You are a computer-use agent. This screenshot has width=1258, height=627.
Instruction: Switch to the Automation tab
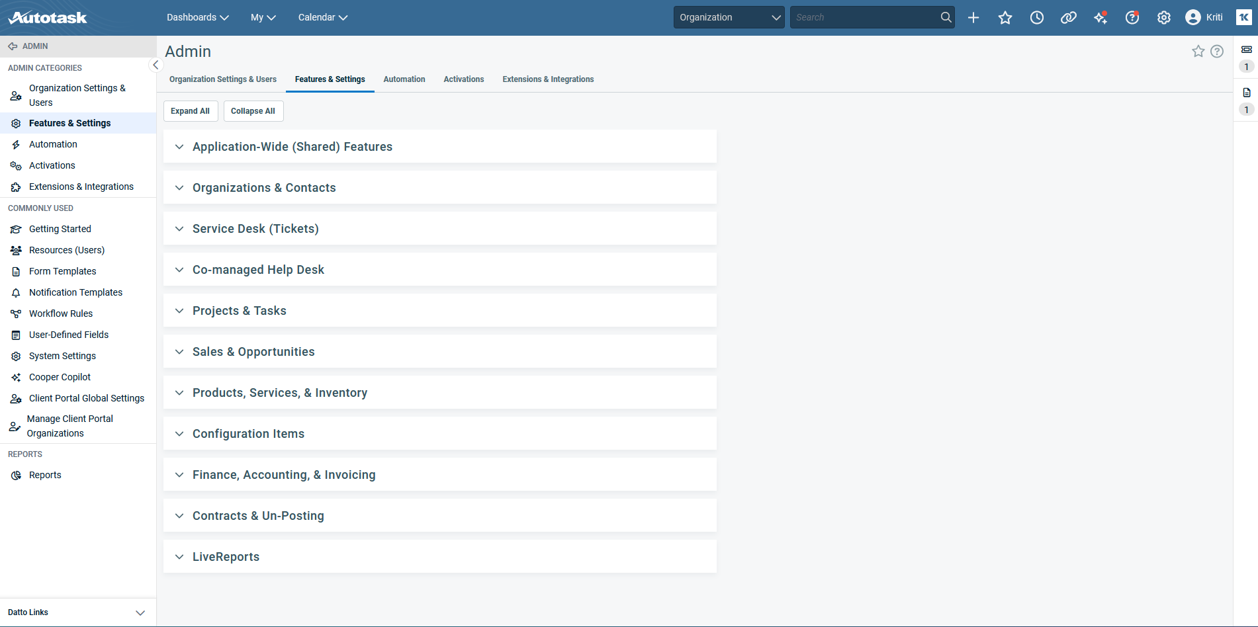click(x=404, y=79)
